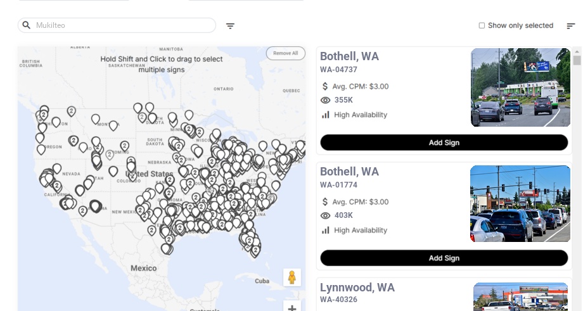The image size is (583, 311).
Task: Enable the Show only selected checkbox
Action: click(x=482, y=26)
